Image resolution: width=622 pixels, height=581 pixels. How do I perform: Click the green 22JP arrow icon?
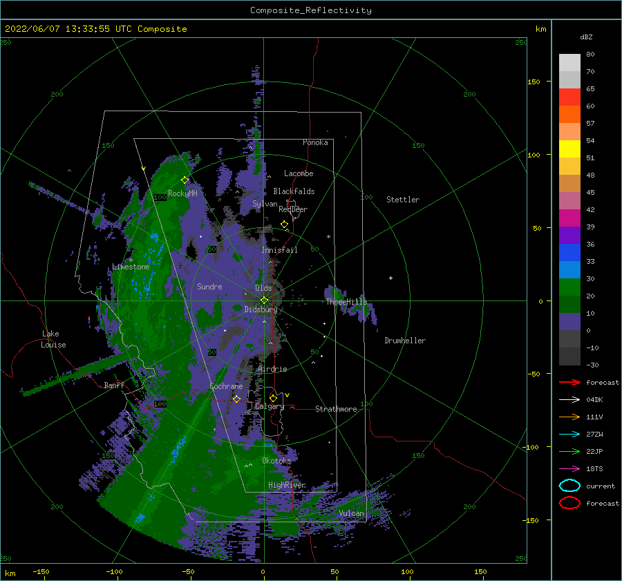pos(569,451)
